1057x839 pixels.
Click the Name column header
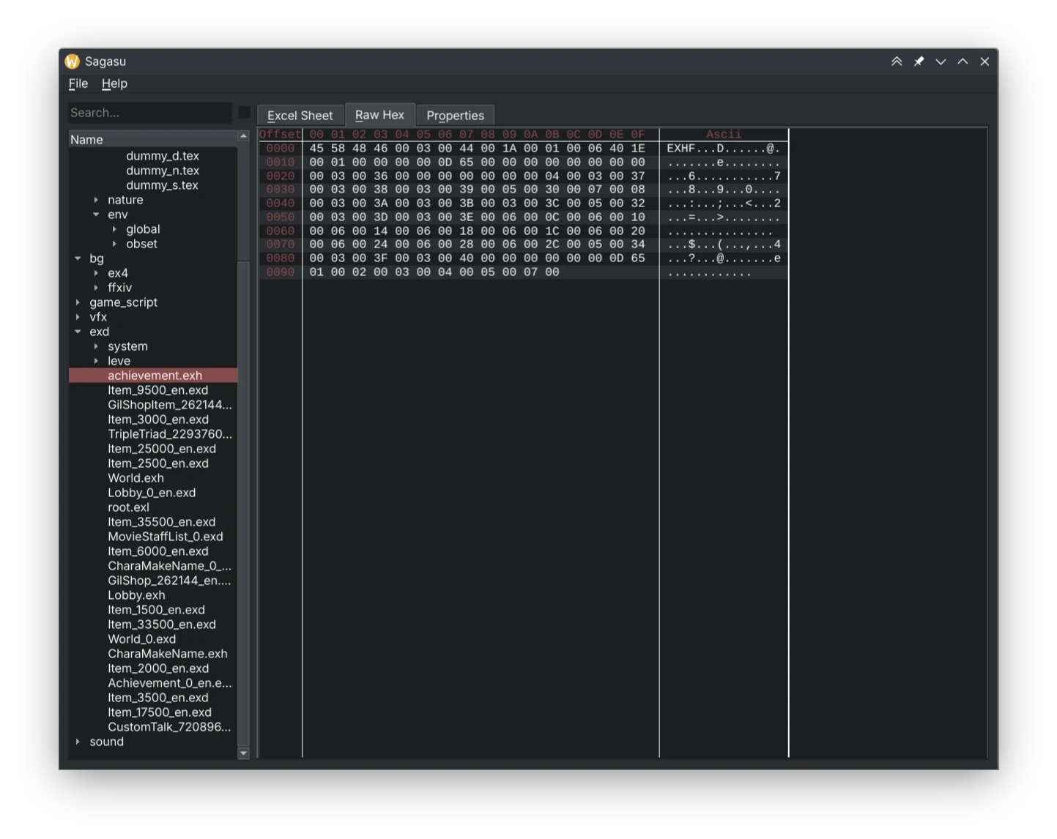point(153,139)
